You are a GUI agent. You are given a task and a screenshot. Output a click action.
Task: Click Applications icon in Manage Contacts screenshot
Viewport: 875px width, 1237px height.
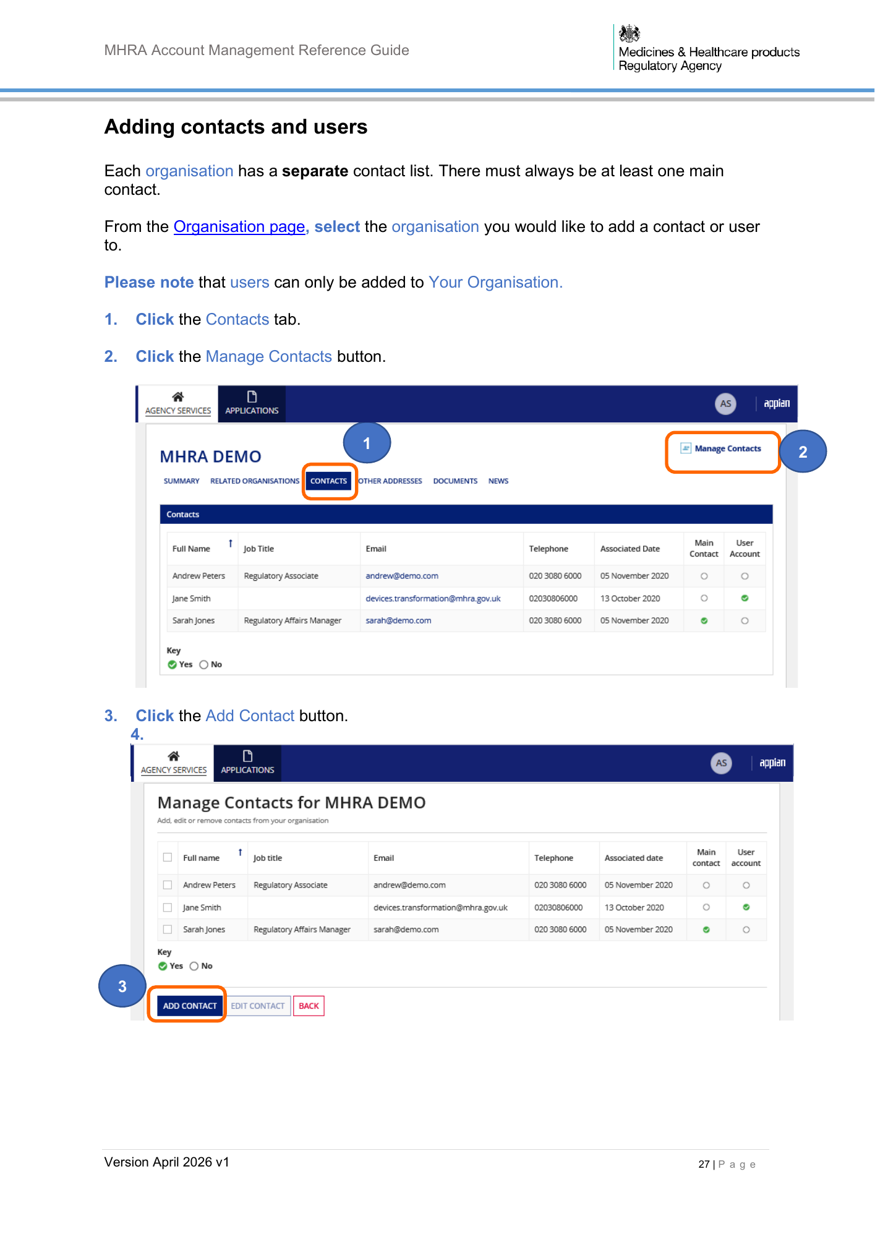[247, 756]
